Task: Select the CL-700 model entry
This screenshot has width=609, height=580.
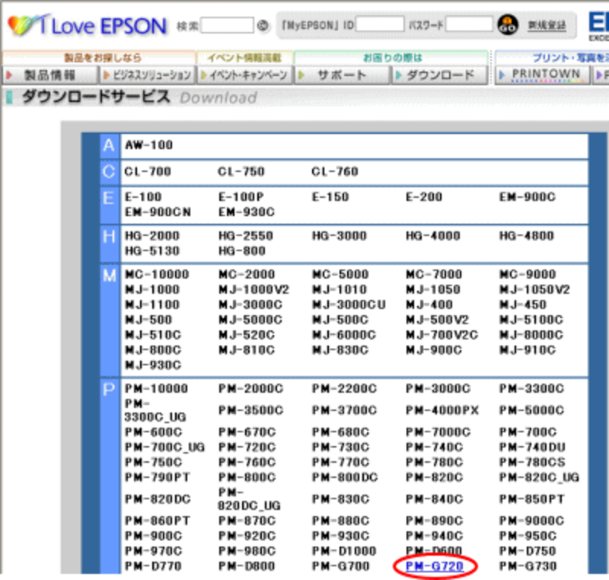Action: click(x=148, y=171)
